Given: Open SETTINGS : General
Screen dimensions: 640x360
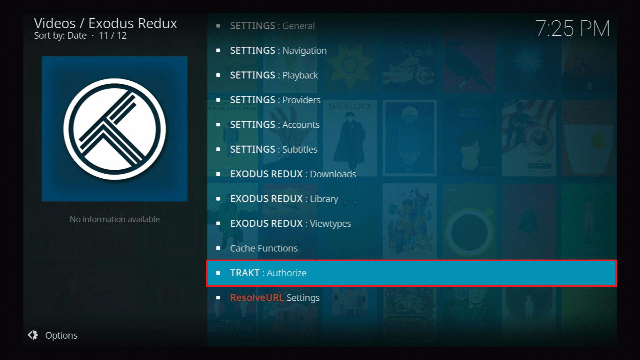Looking at the screenshot, I should (272, 26).
